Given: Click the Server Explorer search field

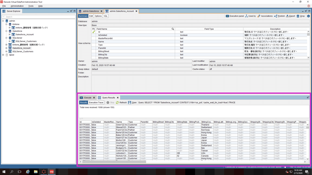Looking at the screenshot, I should [39, 17].
